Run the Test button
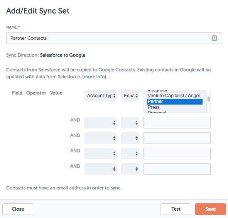The width and height of the screenshot is (228, 218). (176, 209)
